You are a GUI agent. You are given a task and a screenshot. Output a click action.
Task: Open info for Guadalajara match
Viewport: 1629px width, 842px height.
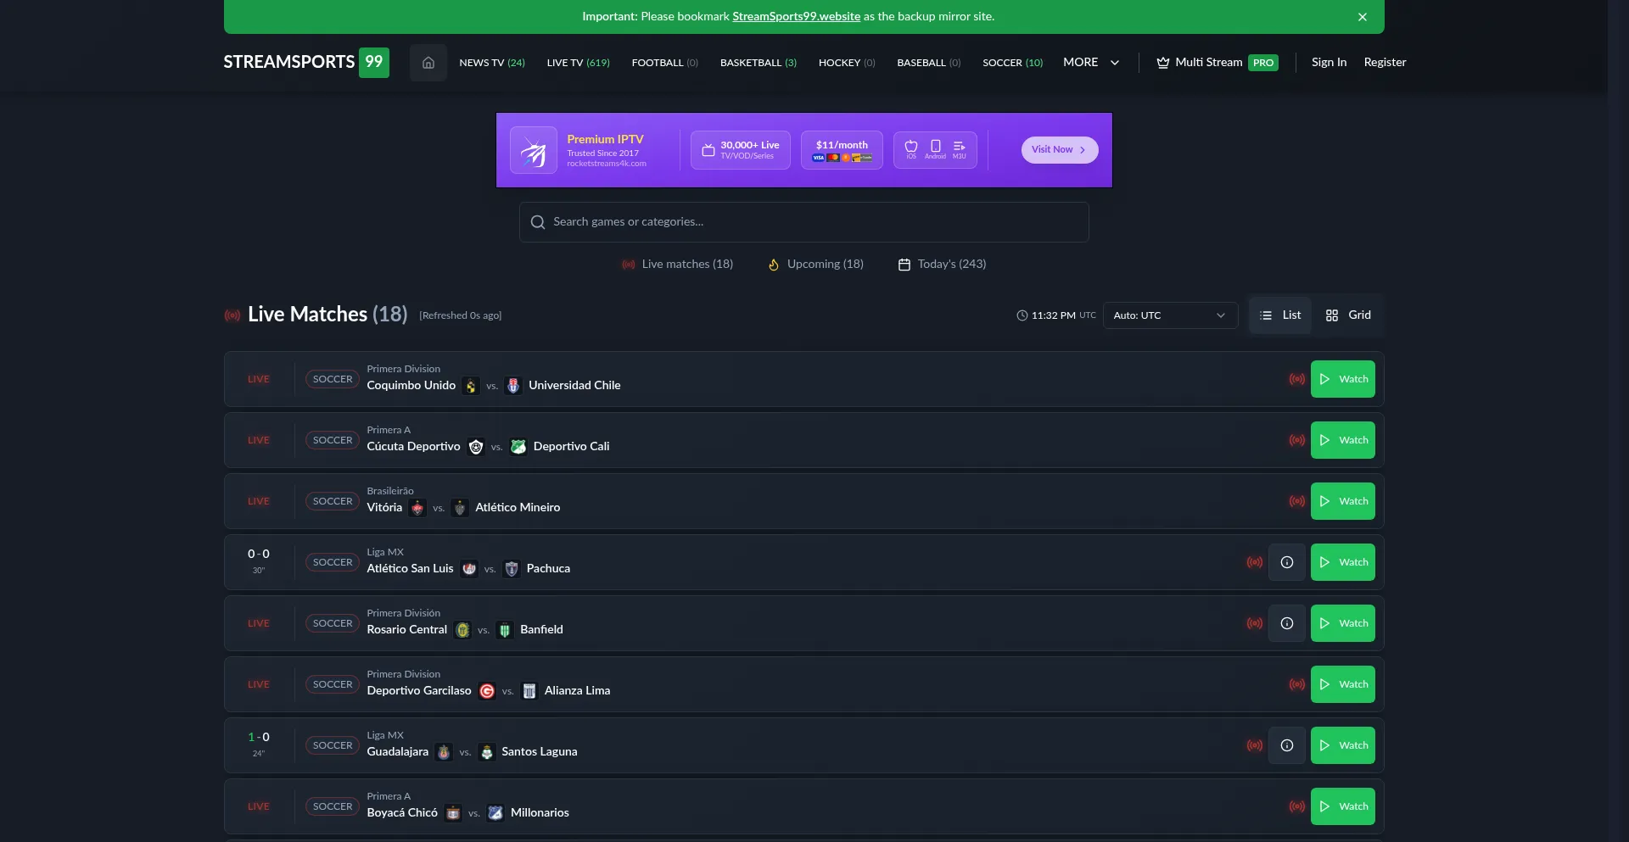1287,745
